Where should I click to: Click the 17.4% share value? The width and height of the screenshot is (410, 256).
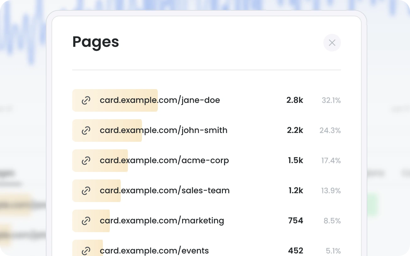(x=331, y=161)
